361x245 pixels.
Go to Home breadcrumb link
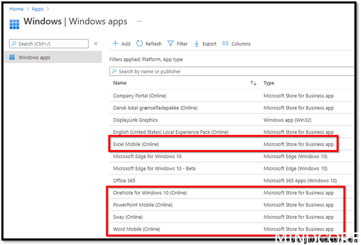click(x=16, y=9)
